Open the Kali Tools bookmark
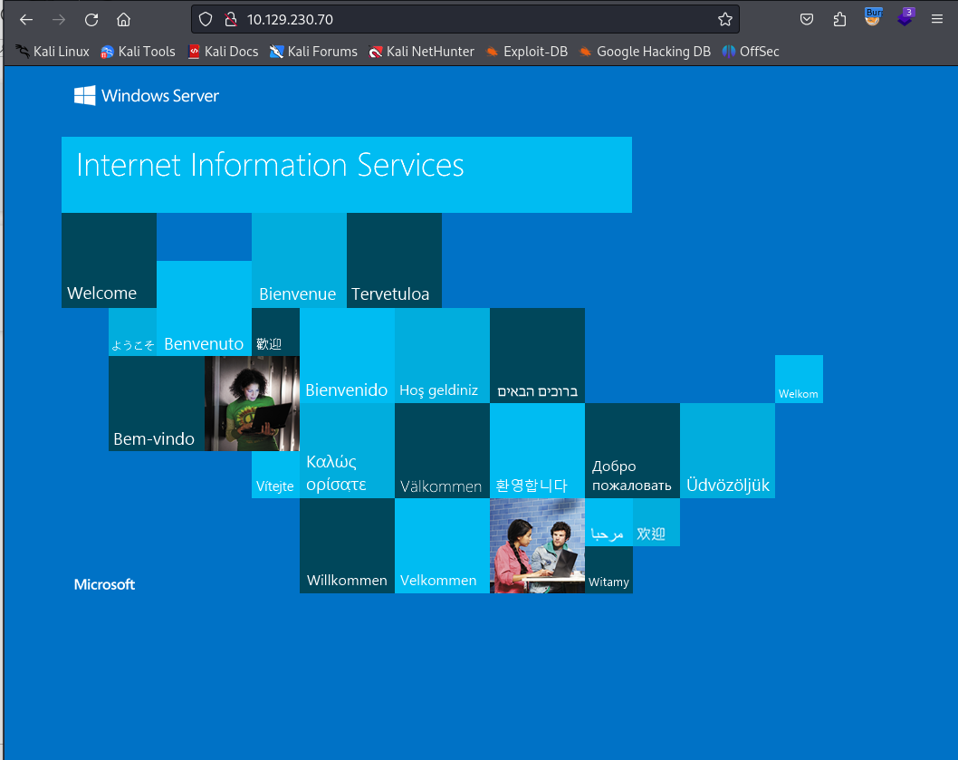The image size is (958, 760). (138, 52)
